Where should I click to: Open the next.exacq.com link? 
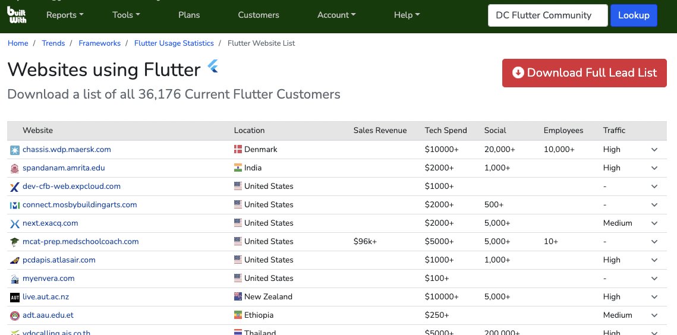tap(50, 223)
